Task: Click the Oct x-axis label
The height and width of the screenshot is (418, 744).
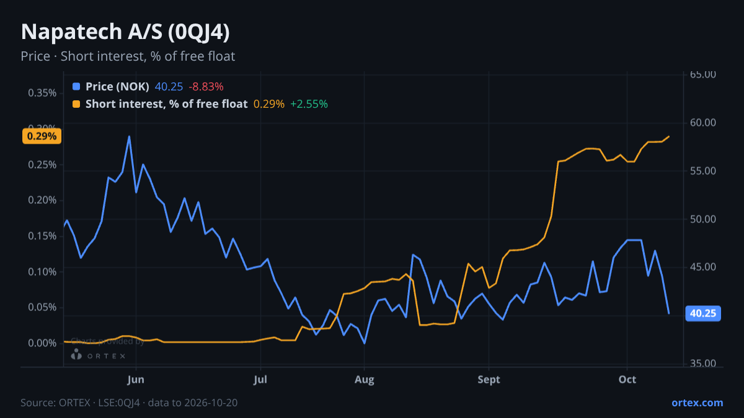Action: [x=627, y=379]
